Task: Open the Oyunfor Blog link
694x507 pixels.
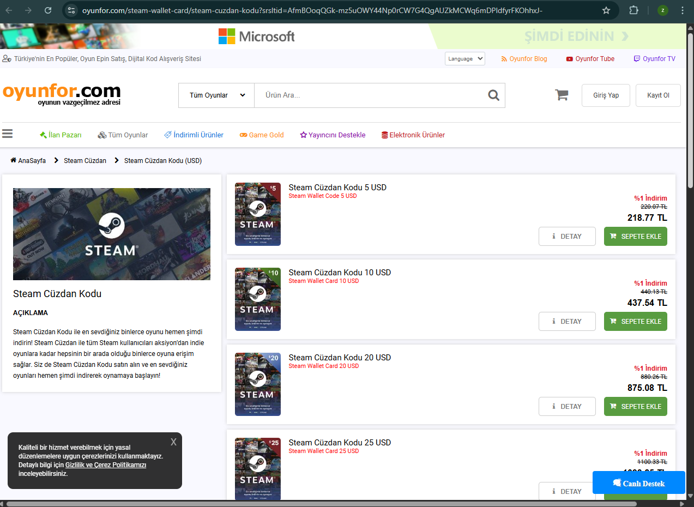Action: 524,59
